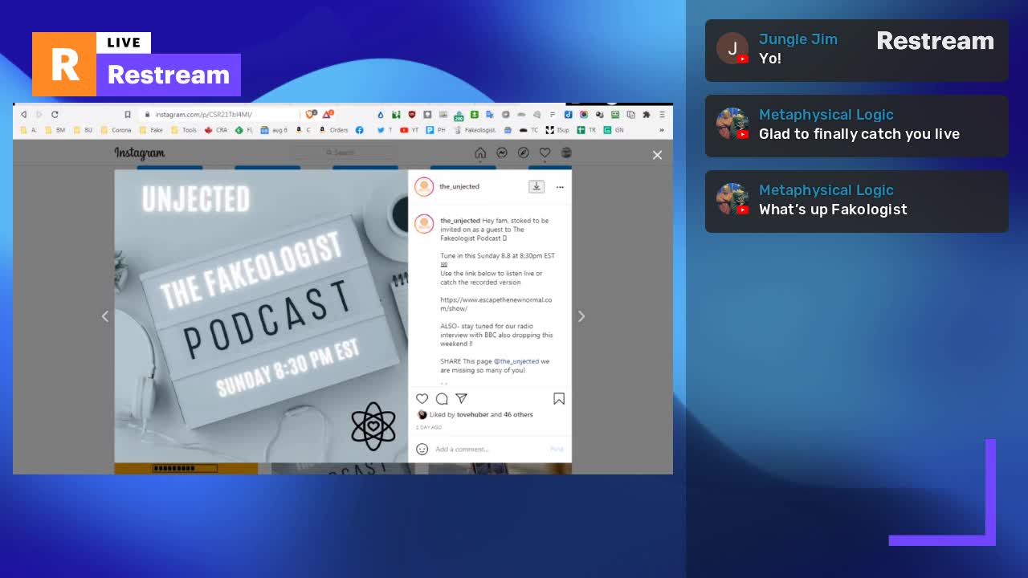The width and height of the screenshot is (1028, 578).
Task: Click the address bar URL
Action: click(203, 115)
